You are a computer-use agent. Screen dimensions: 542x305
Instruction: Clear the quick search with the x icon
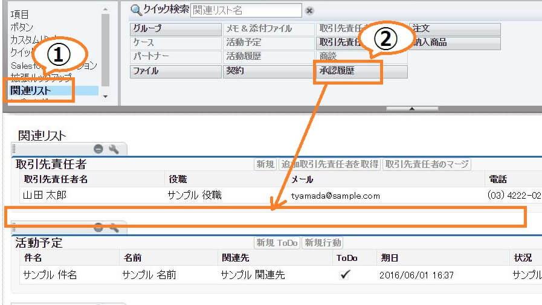309,11
